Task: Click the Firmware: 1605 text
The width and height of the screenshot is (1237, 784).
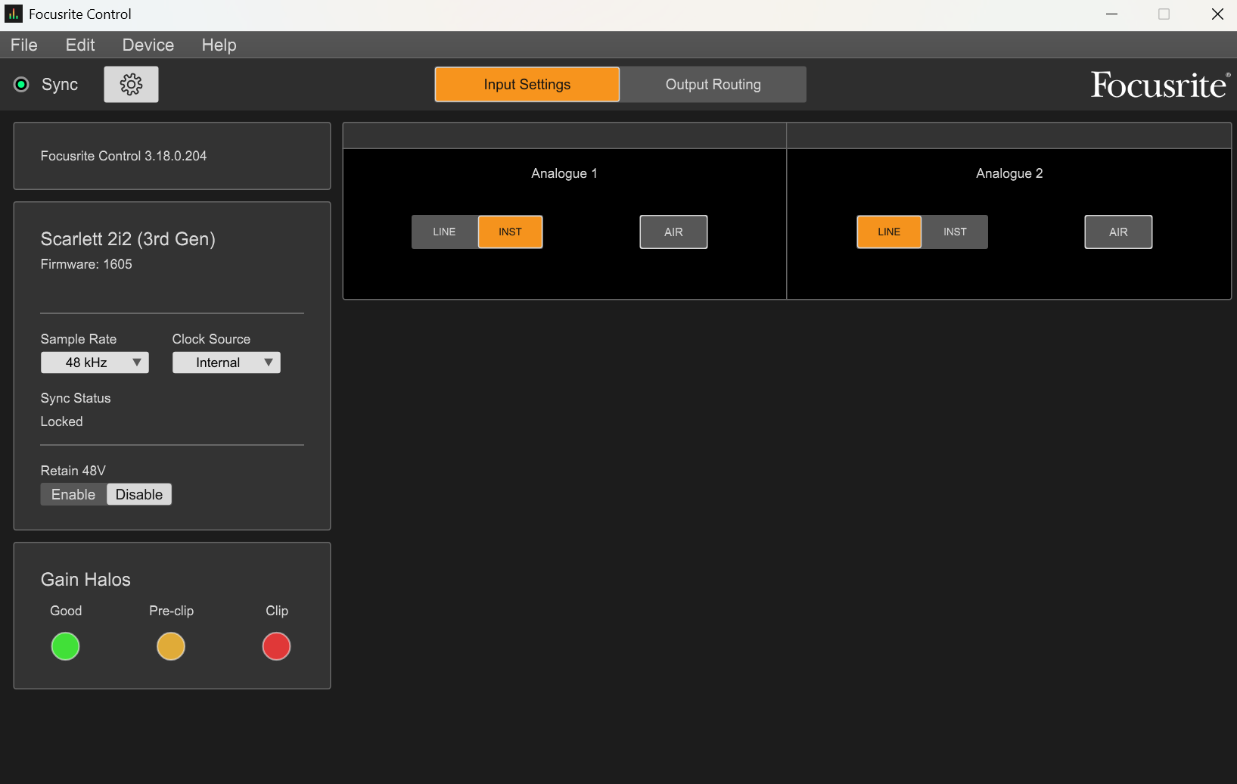Action: tap(86, 264)
